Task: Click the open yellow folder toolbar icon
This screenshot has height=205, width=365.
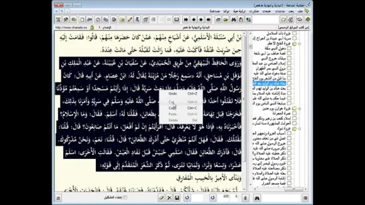Action: [x=226, y=20]
